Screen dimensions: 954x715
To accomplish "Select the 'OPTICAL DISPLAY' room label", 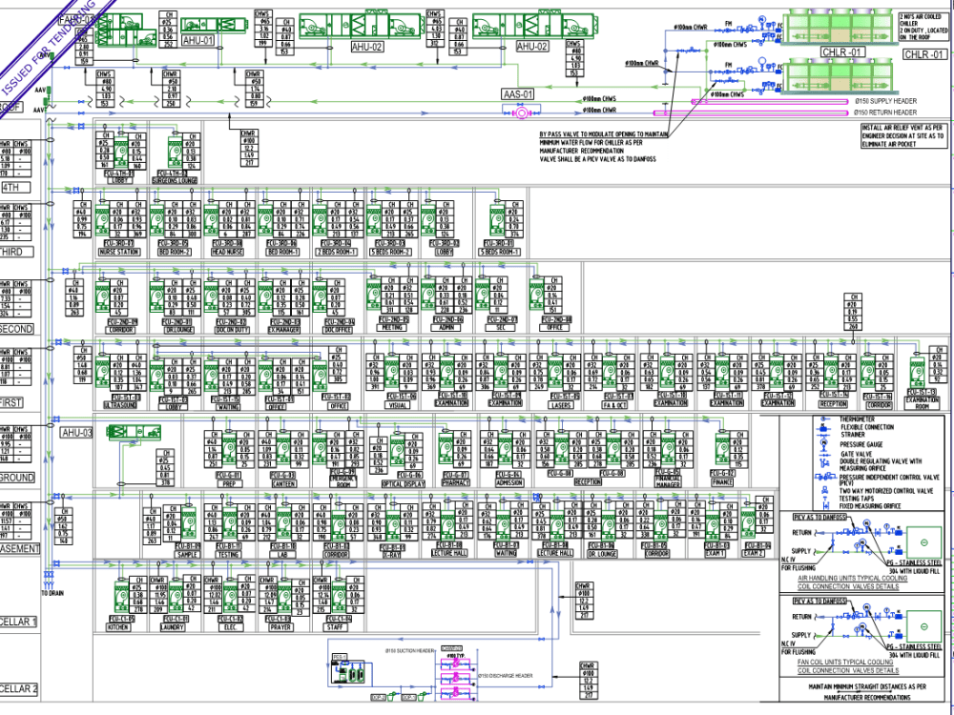I will pyautogui.click(x=403, y=484).
